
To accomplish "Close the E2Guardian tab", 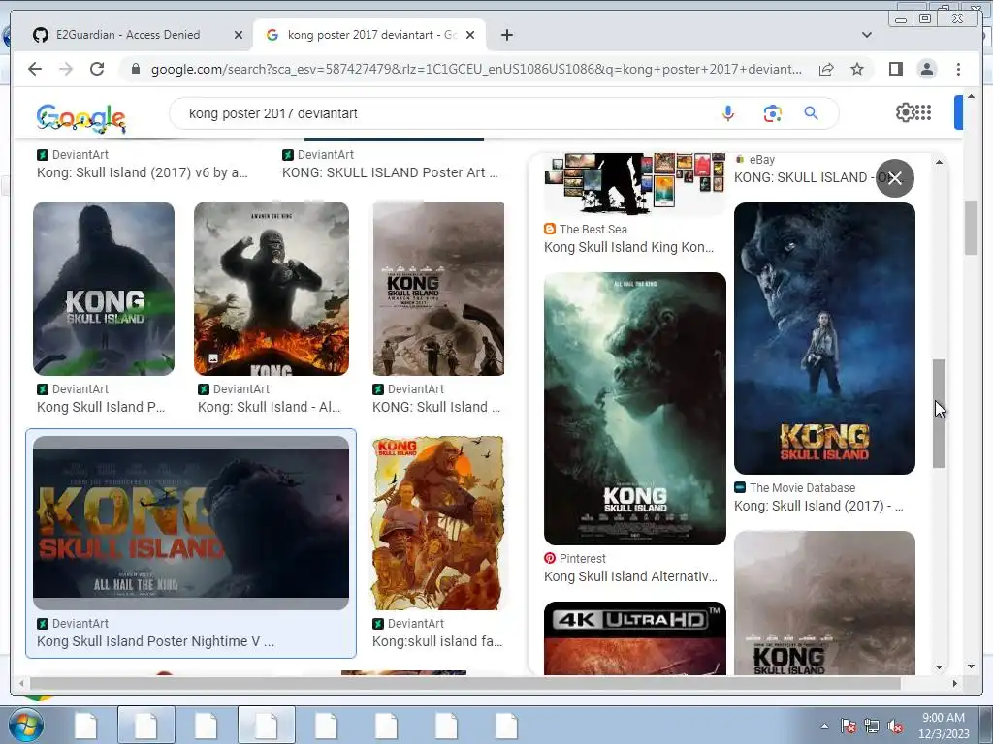I will pos(239,36).
